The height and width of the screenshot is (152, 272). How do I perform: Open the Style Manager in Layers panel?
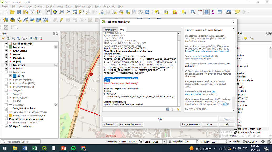pos(3,38)
